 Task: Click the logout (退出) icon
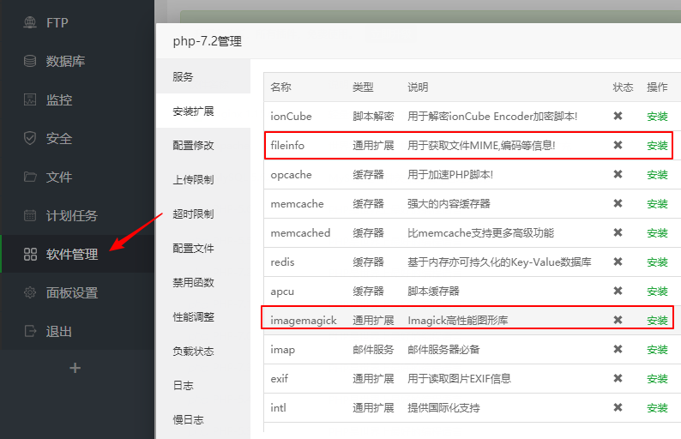(x=30, y=331)
